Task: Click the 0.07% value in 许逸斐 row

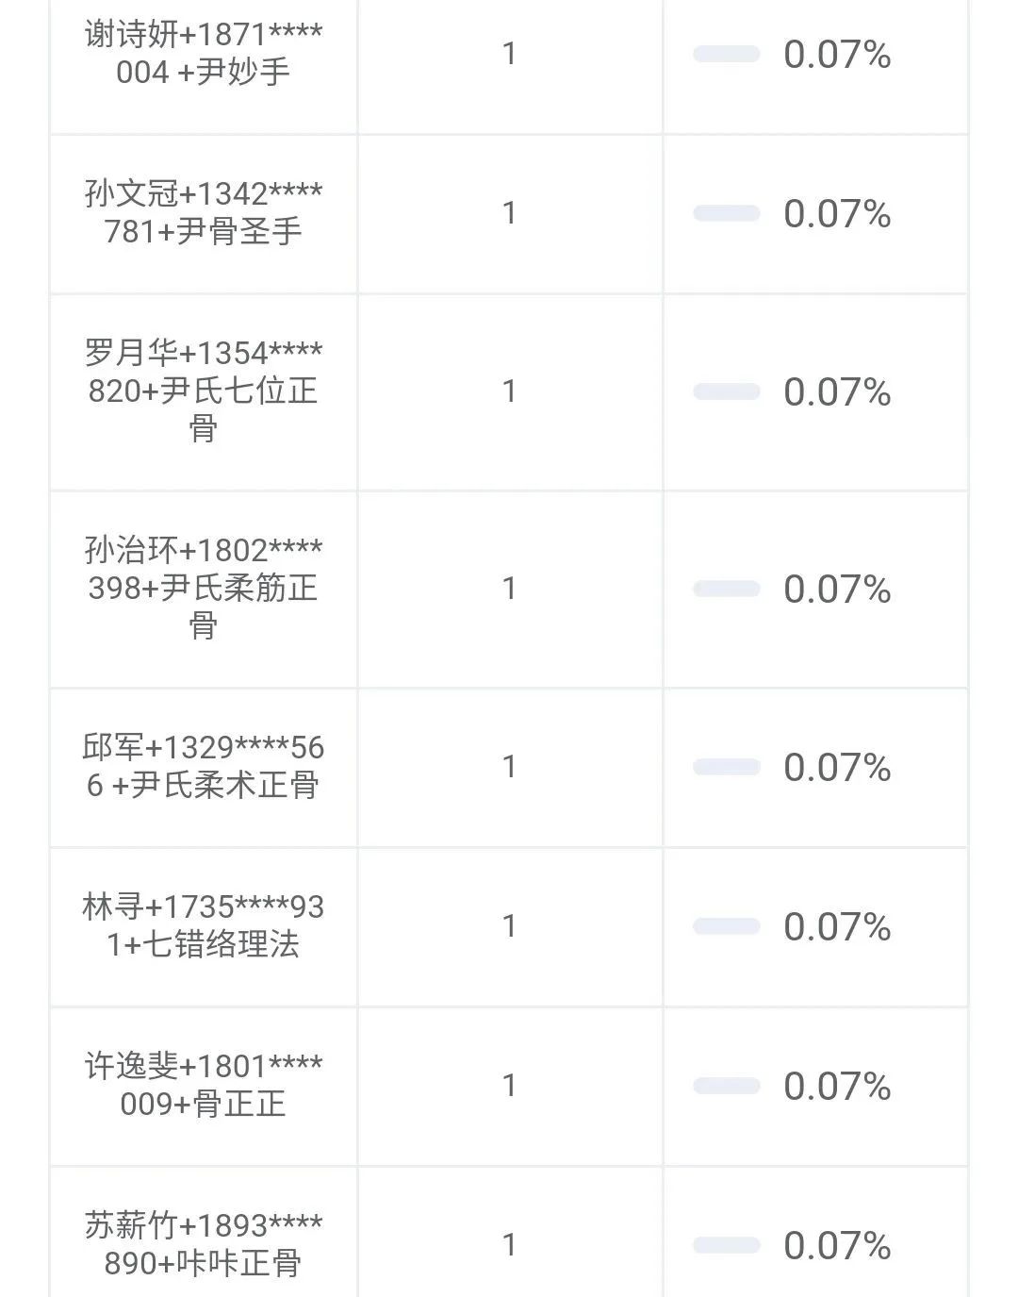Action: click(x=837, y=1087)
